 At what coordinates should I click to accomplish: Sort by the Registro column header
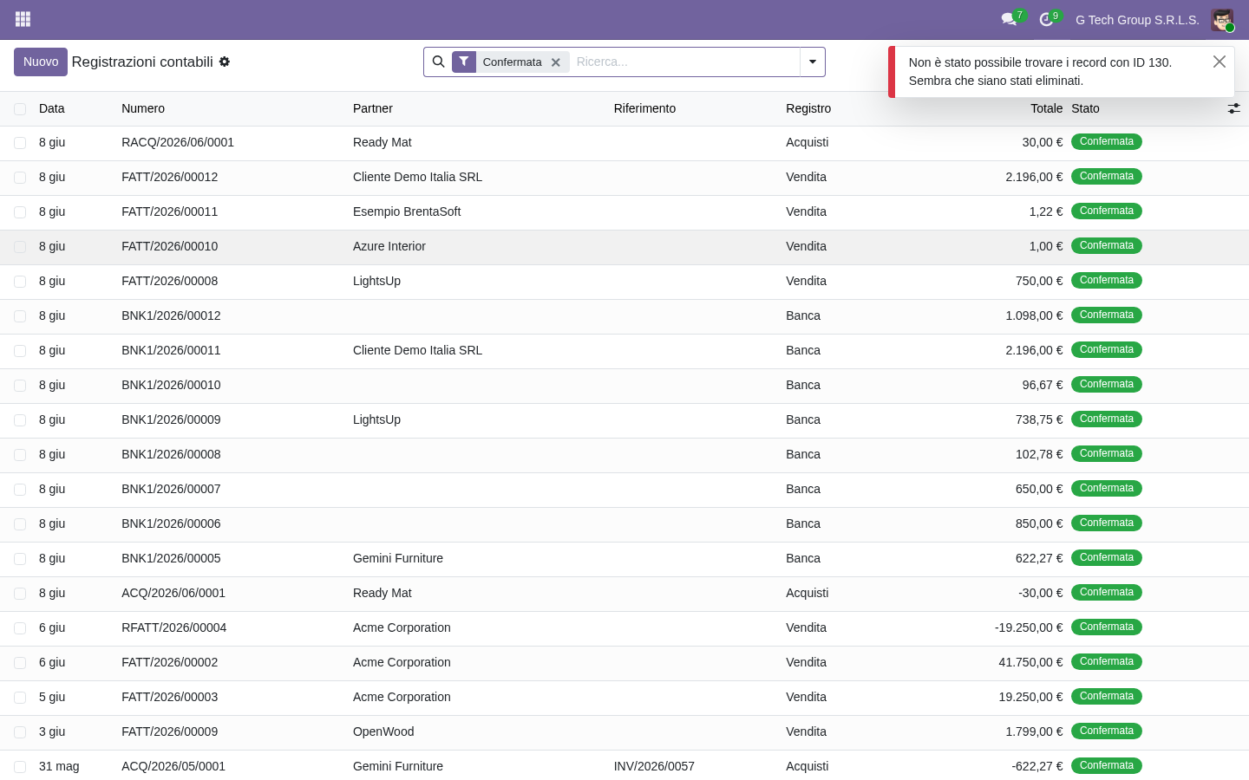[808, 108]
